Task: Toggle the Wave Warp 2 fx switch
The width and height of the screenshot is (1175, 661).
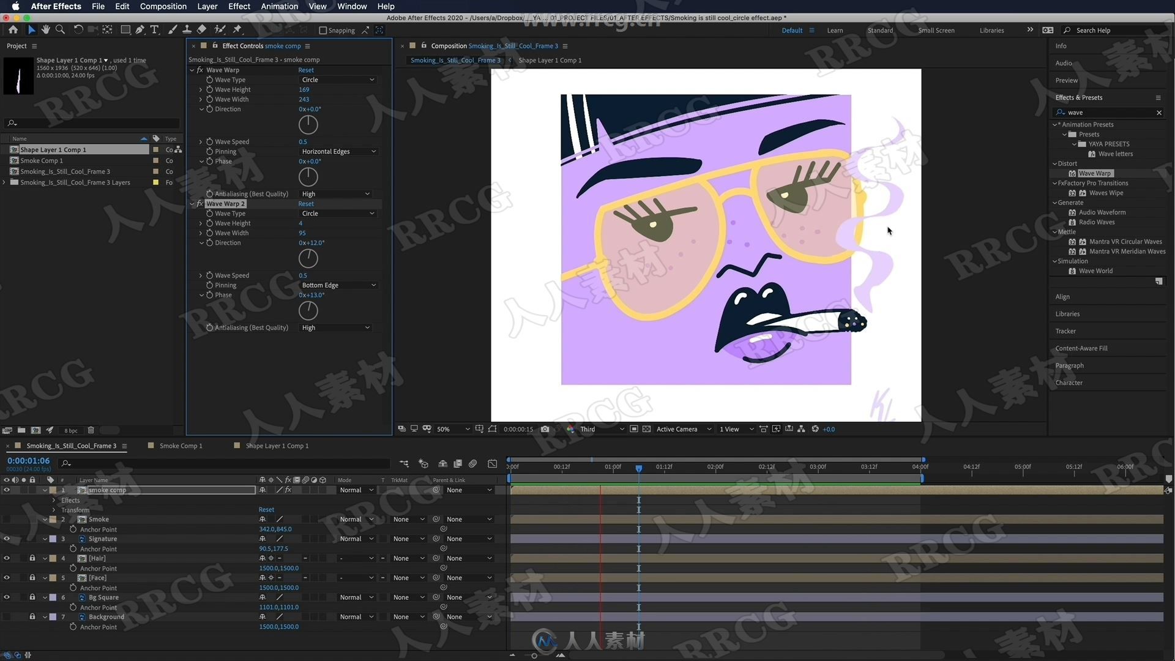Action: pos(200,204)
